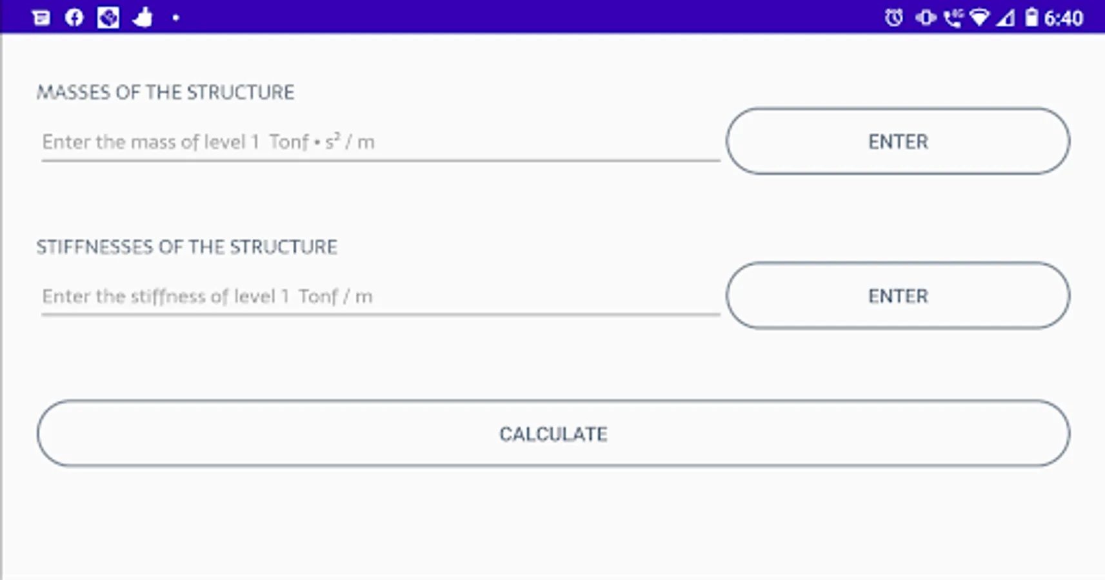Focus the stiffness of level 1 input field
Screen dimensions: 1105x580
(x=381, y=296)
